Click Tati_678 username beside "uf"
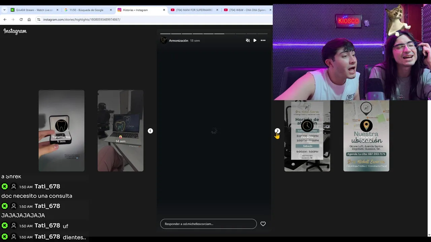Viewport: 431px width, 242px height. (x=47, y=226)
